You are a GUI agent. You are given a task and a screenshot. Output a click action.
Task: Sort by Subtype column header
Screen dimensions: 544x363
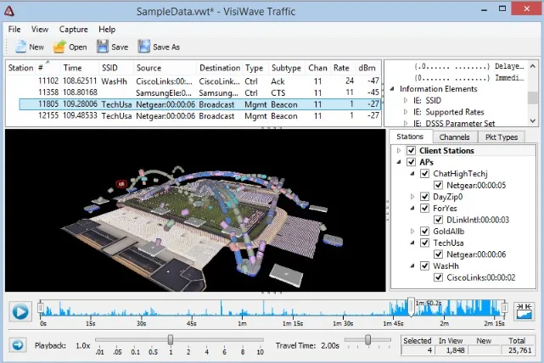tap(286, 68)
